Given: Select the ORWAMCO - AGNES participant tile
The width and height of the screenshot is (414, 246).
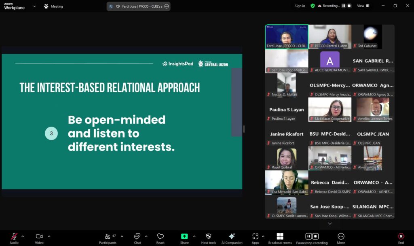Looking at the screenshot, I should point(373,182).
